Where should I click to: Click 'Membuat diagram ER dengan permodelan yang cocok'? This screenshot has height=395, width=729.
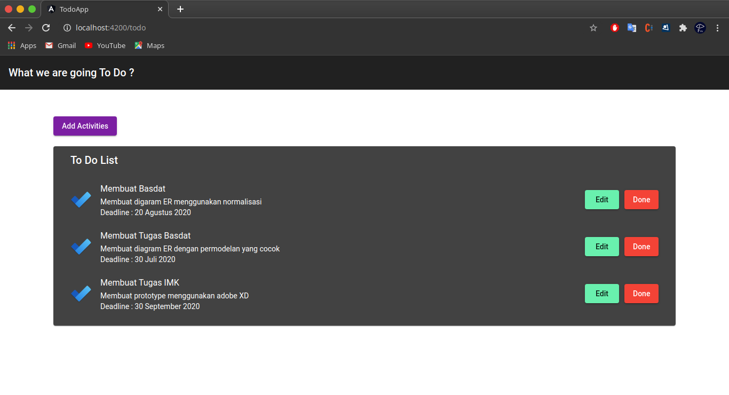pyautogui.click(x=190, y=249)
